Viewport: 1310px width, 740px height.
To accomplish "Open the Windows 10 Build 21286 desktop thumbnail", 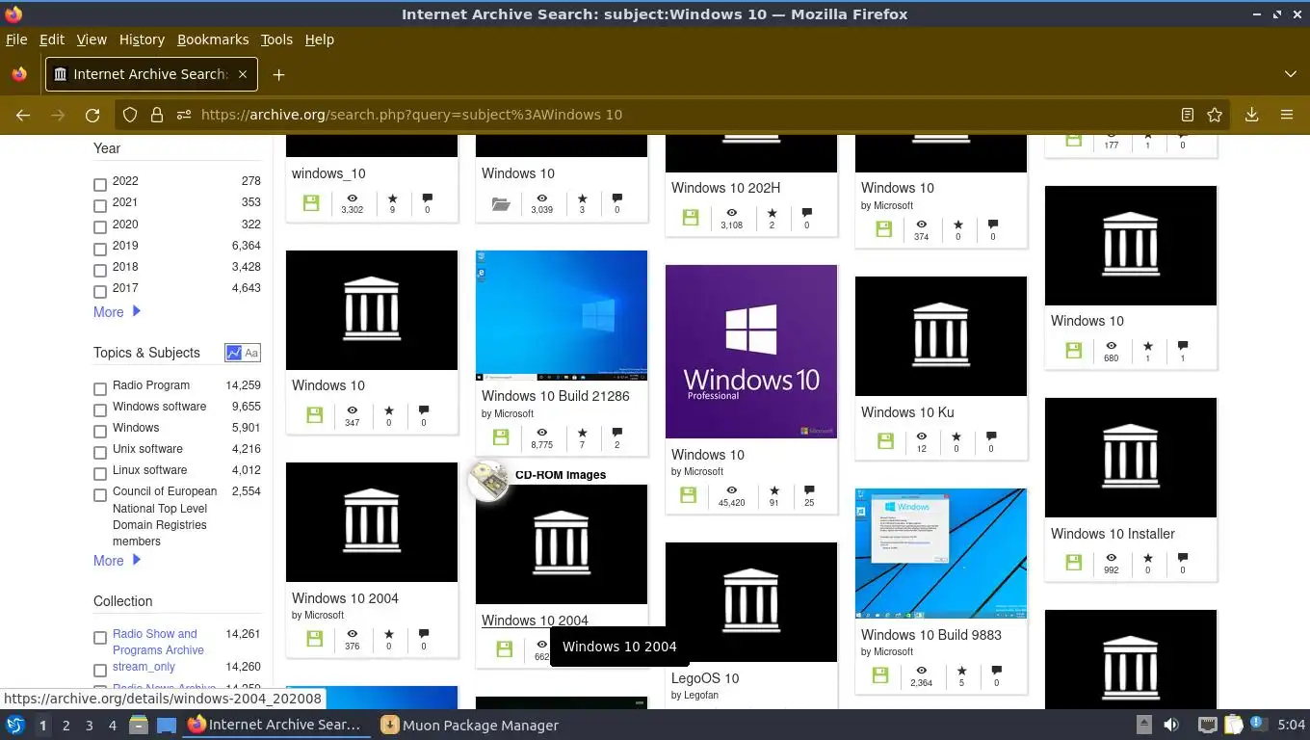I will click(562, 315).
